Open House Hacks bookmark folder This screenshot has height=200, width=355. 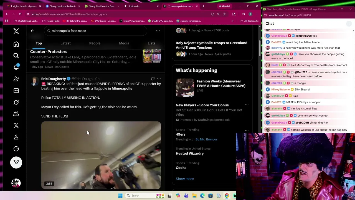51,21
